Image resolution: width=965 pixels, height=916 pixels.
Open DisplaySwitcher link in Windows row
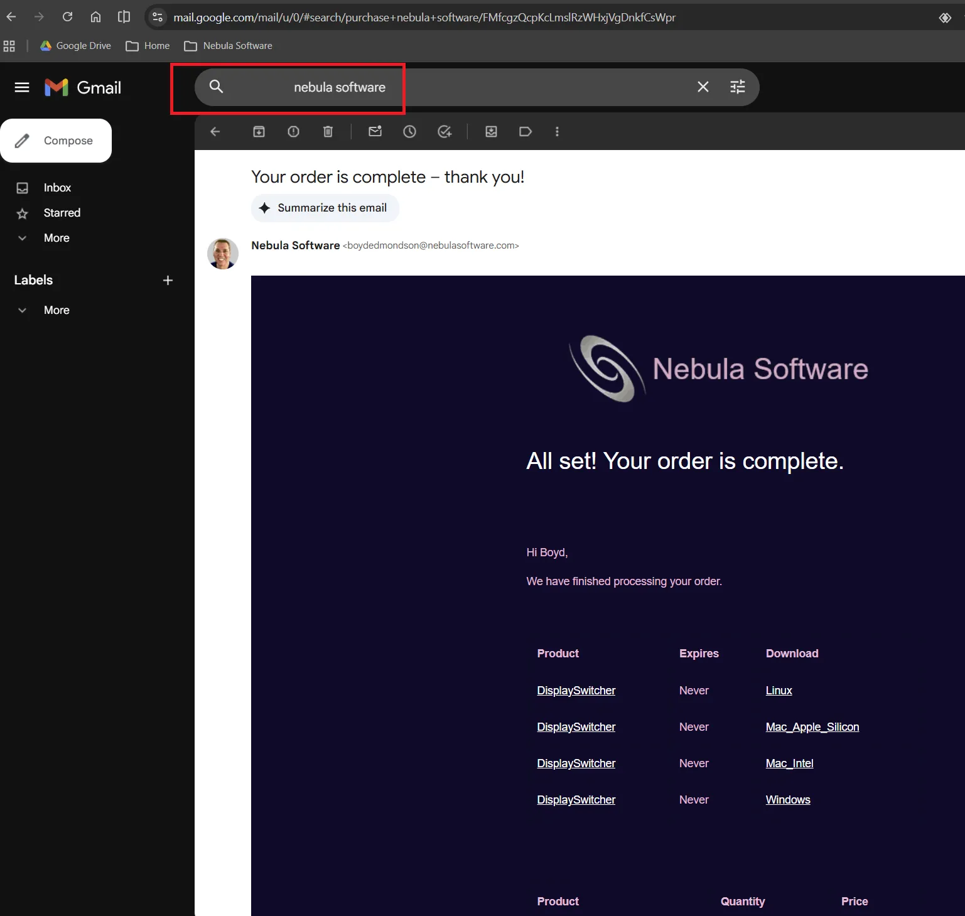coord(576,800)
